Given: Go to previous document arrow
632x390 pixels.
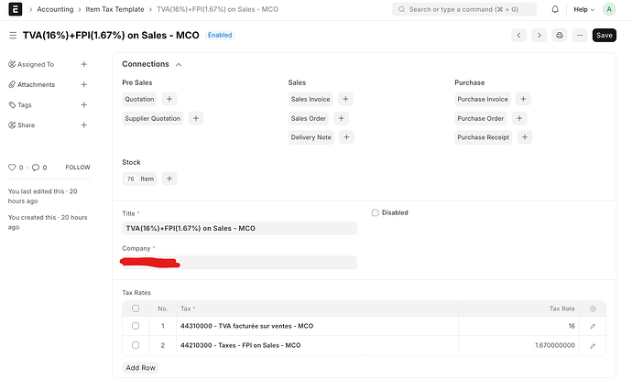Looking at the screenshot, I should 518,36.
